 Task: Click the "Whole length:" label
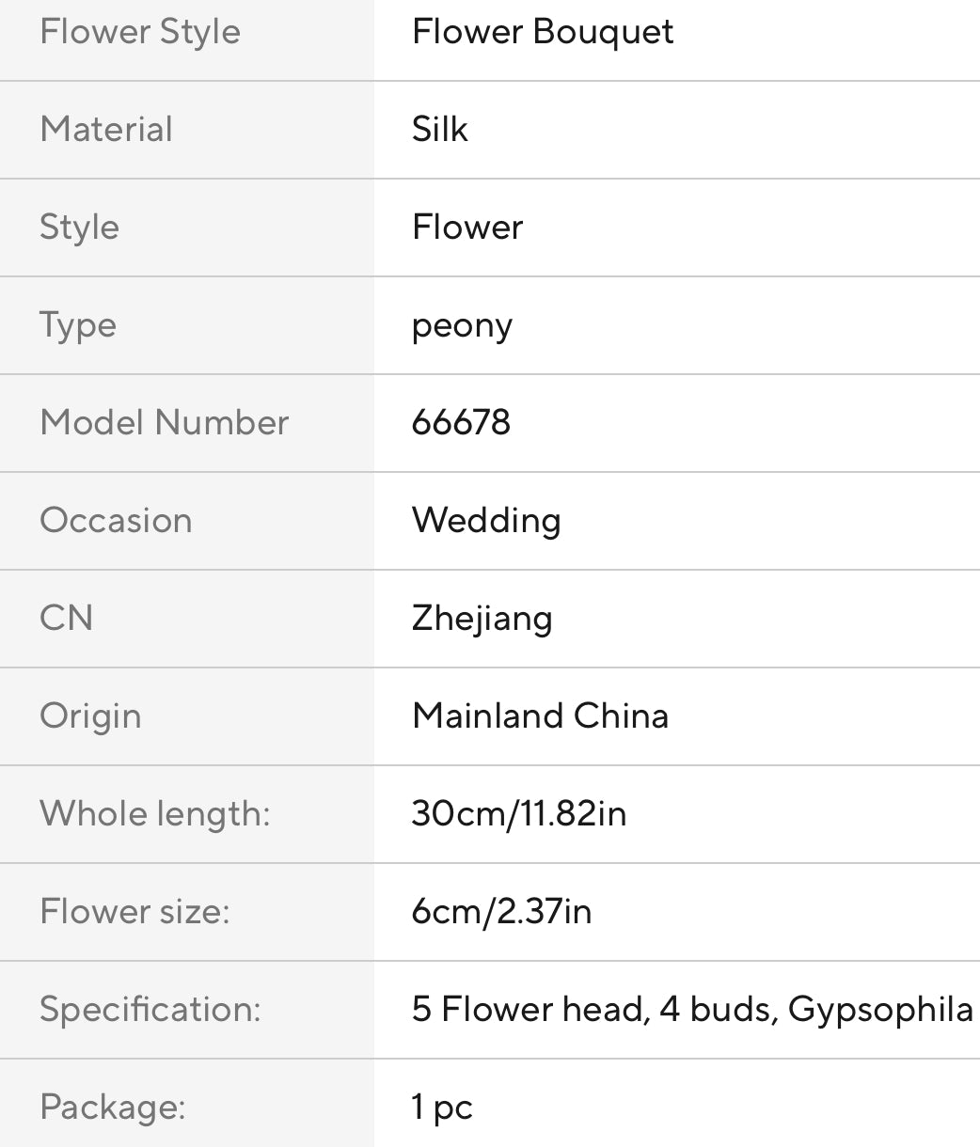point(154,814)
